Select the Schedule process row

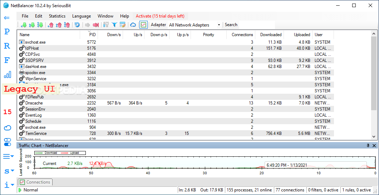click(x=175, y=121)
